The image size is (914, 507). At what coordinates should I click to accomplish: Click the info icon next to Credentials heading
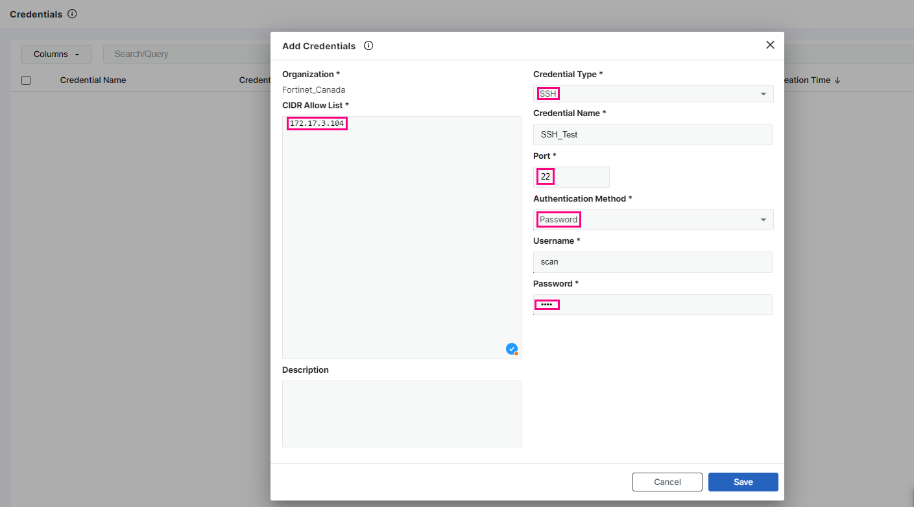(x=72, y=14)
